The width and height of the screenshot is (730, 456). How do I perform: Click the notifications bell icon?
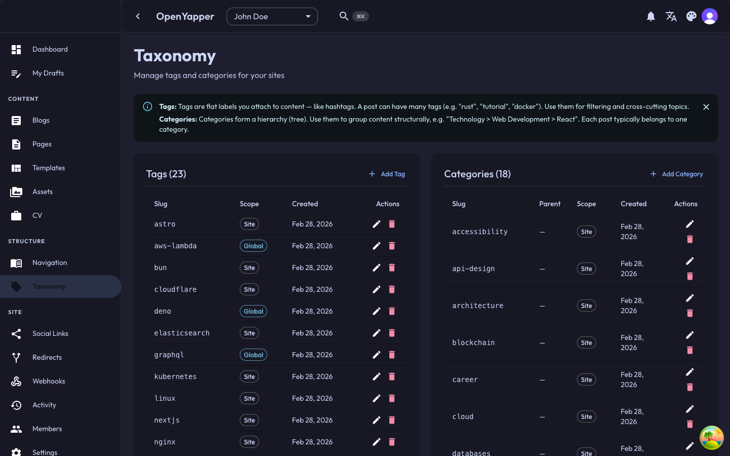(651, 17)
